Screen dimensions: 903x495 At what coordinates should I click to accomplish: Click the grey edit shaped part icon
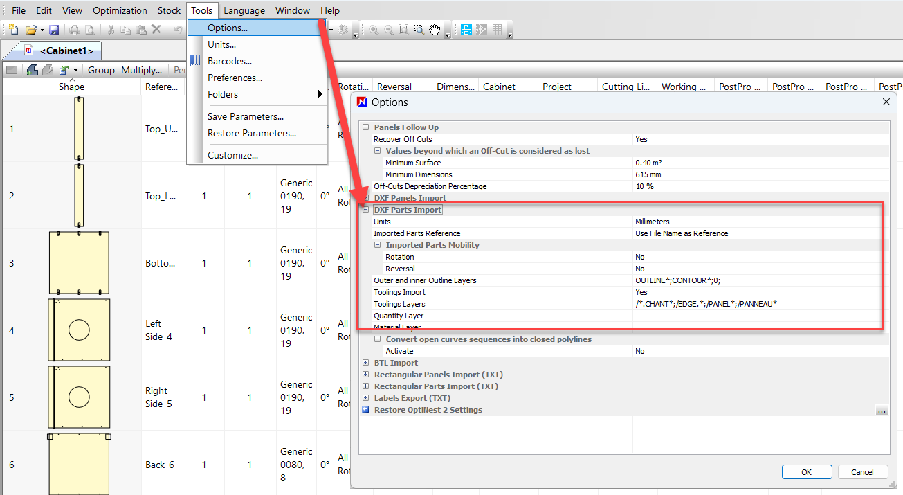pos(48,70)
